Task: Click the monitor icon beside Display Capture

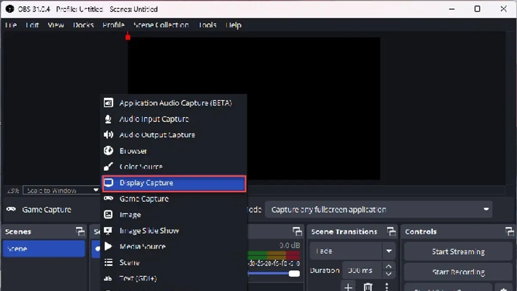Action: (x=109, y=183)
